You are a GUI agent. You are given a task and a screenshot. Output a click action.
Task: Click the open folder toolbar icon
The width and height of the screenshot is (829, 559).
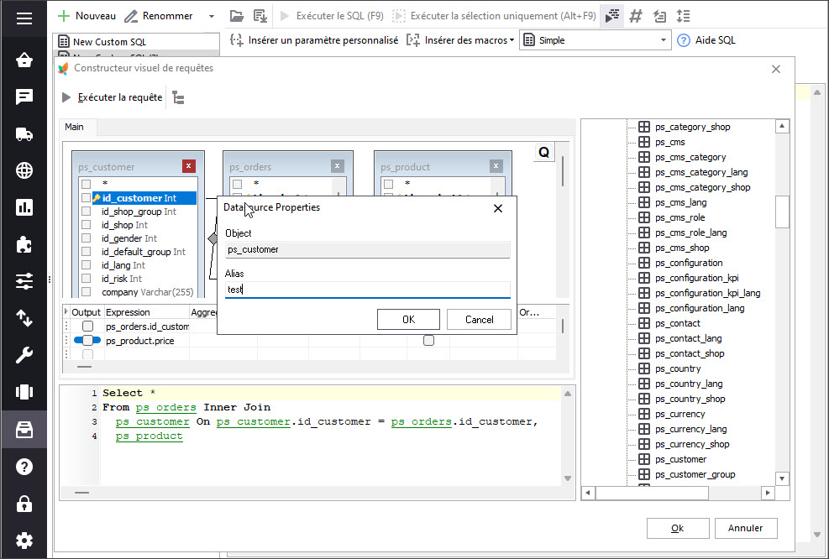pos(237,16)
